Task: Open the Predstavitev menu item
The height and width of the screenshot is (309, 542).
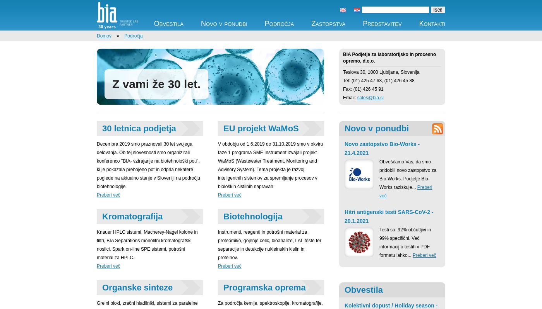Action: [x=382, y=24]
